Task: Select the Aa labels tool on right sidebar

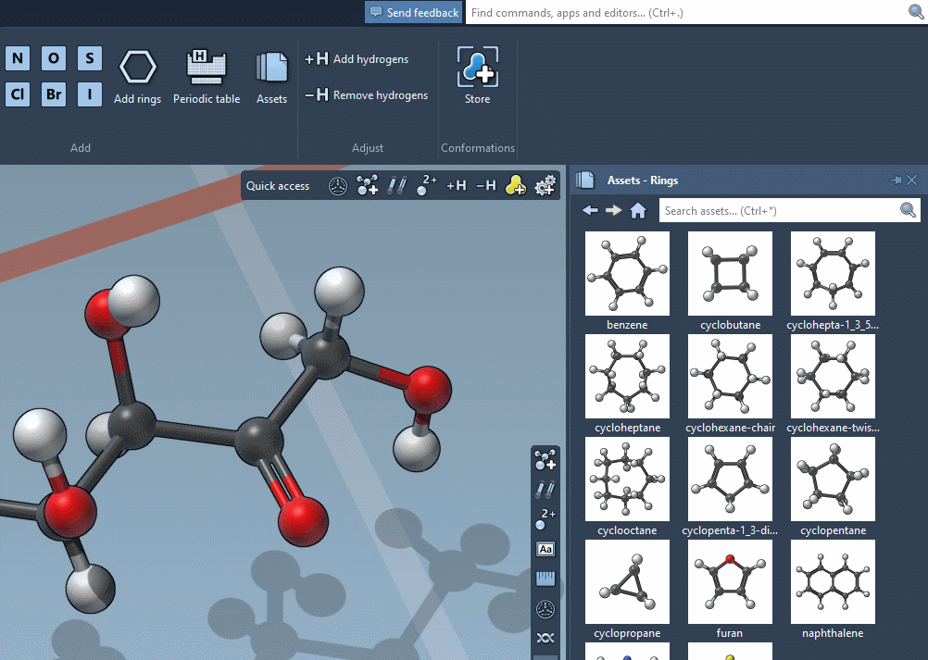Action: [546, 549]
